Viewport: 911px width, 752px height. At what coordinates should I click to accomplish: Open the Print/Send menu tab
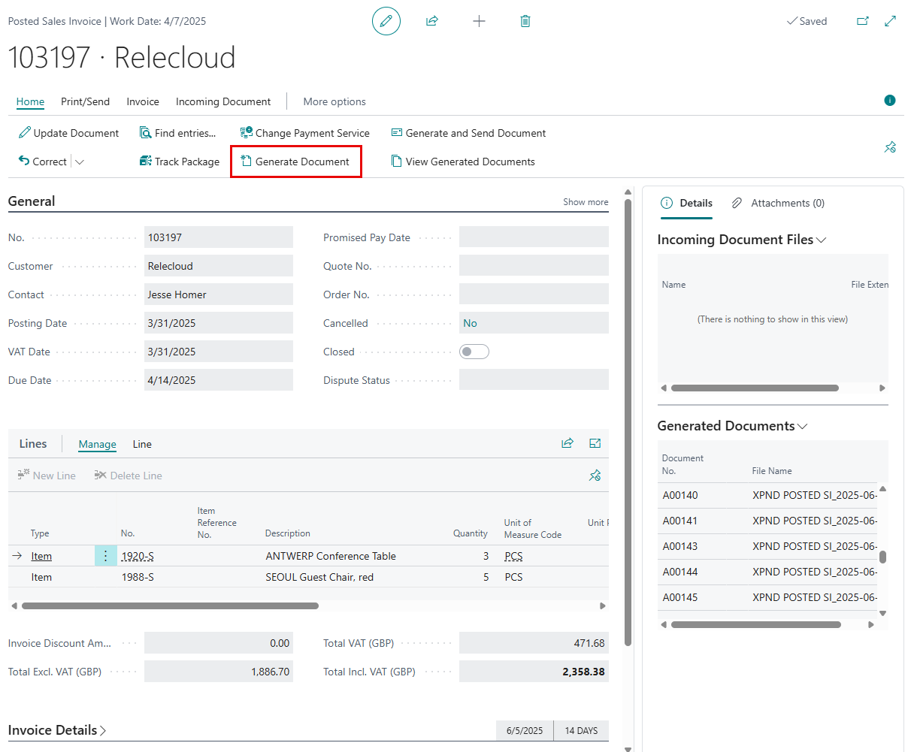[x=85, y=101]
